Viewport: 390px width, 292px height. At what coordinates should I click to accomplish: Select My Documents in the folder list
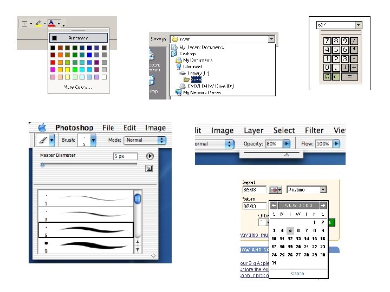point(194,60)
